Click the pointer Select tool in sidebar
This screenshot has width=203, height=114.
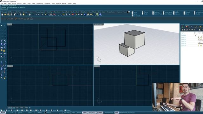click(x=2, y=26)
